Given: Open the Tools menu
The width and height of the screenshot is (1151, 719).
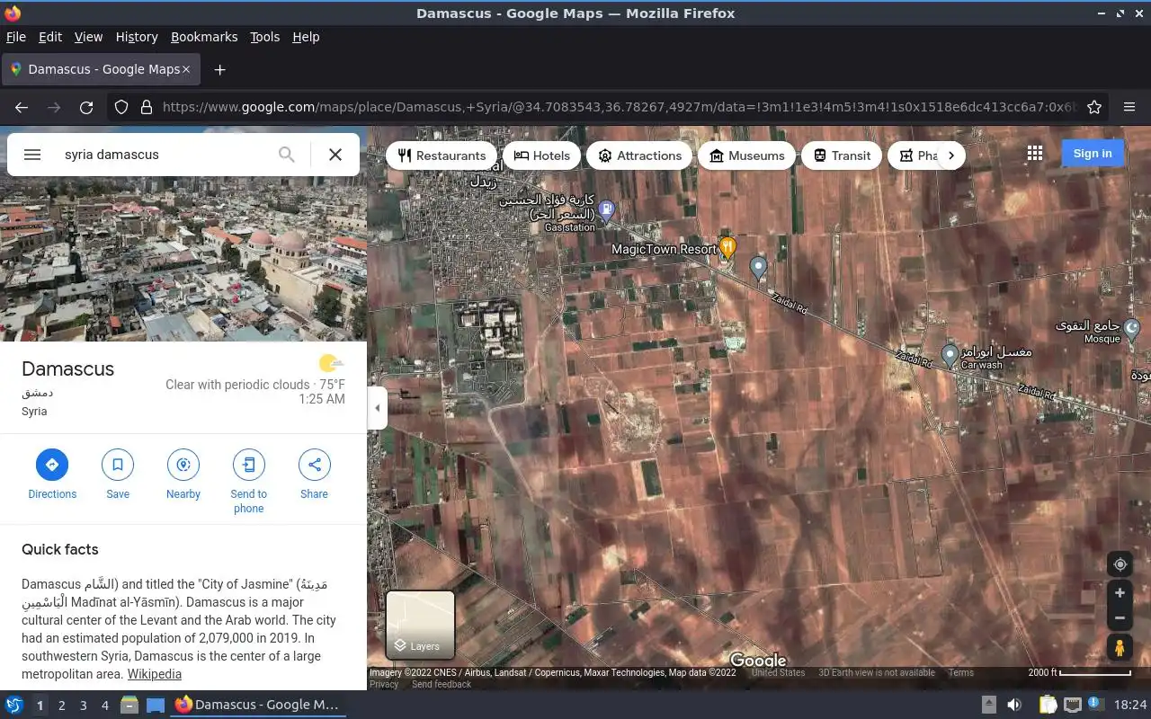Looking at the screenshot, I should (x=264, y=37).
